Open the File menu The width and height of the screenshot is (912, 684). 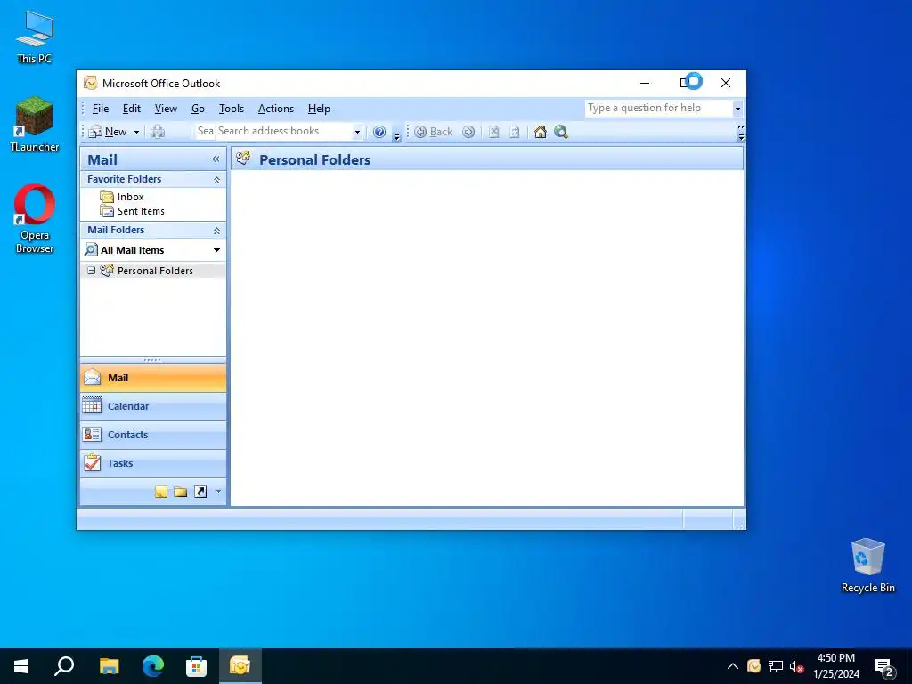101,109
